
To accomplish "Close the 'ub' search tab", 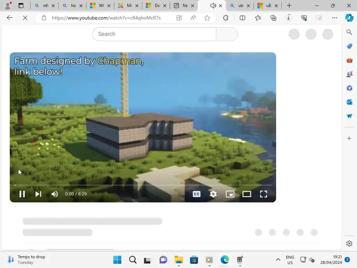I will click(248, 6).
